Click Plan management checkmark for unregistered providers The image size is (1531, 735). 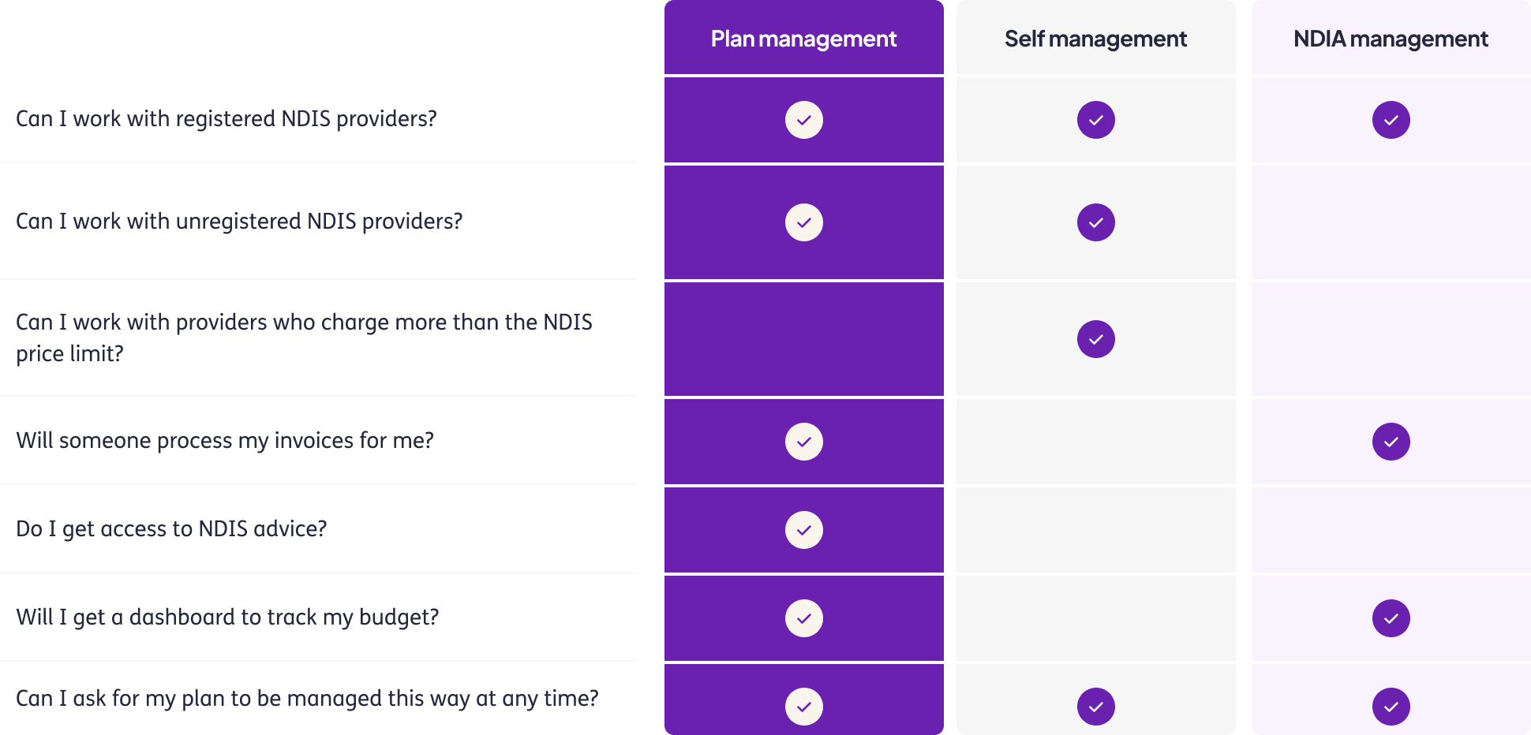click(x=803, y=222)
